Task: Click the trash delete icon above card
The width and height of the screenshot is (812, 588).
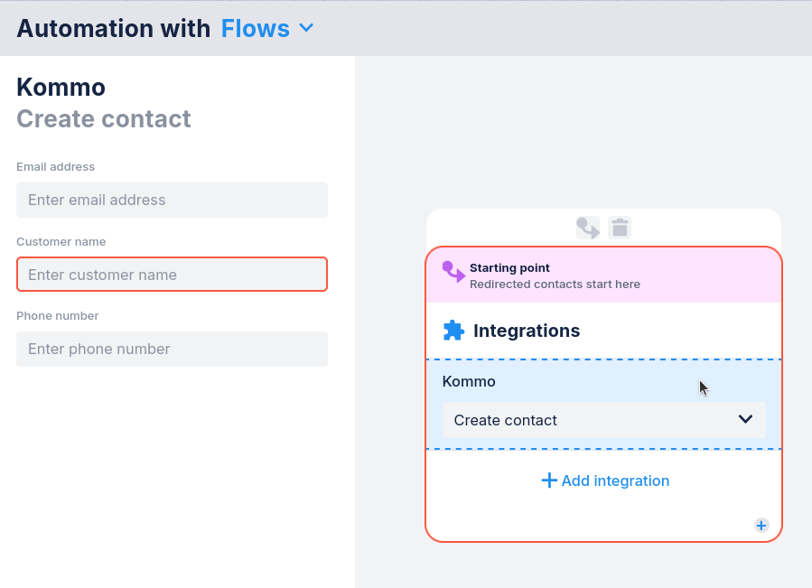Action: click(620, 228)
